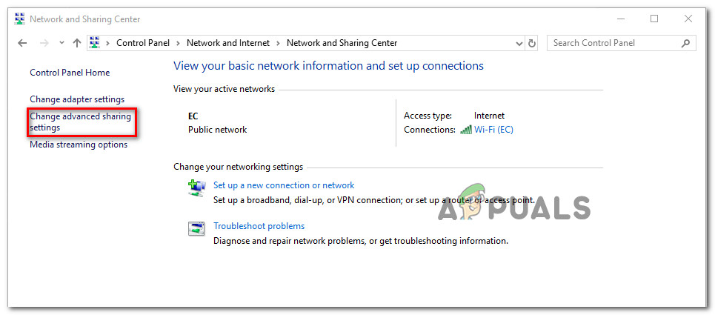Open Control Panel Home link
This screenshot has width=715, height=315.
click(70, 73)
